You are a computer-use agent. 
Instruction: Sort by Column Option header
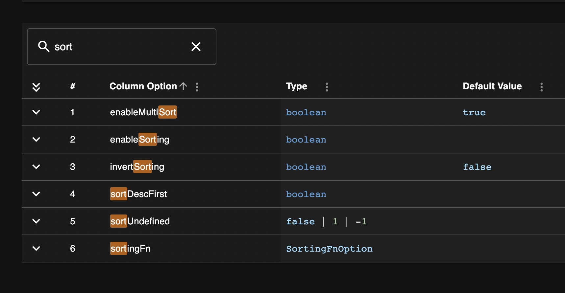143,86
